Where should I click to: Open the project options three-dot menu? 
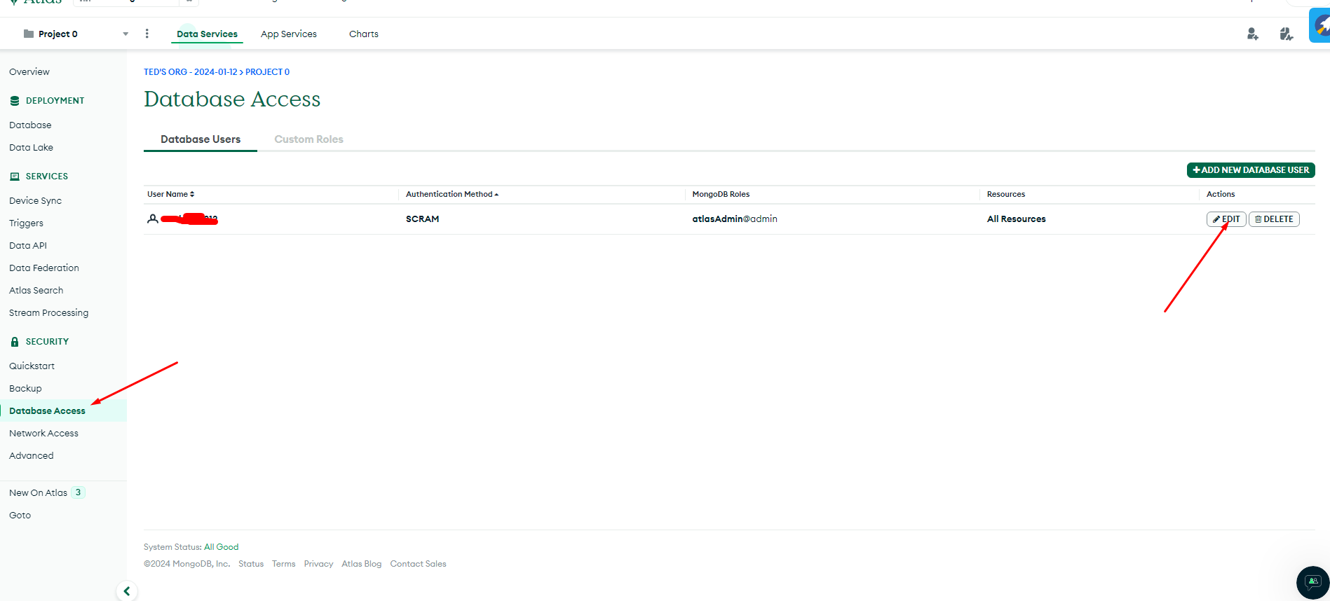147,34
